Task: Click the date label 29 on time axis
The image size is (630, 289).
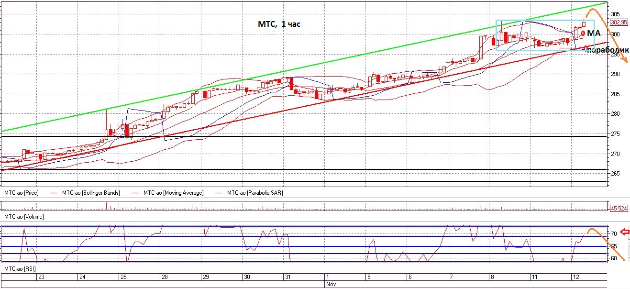Action: (205, 277)
